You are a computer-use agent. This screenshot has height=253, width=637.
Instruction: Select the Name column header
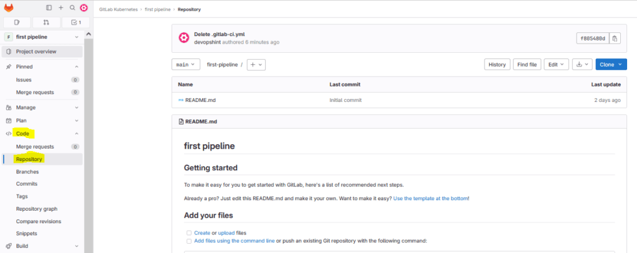pyautogui.click(x=185, y=85)
